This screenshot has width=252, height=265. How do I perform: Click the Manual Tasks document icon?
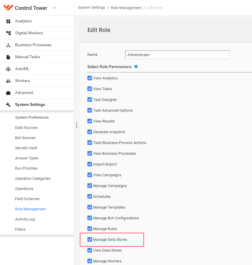coord(8,57)
